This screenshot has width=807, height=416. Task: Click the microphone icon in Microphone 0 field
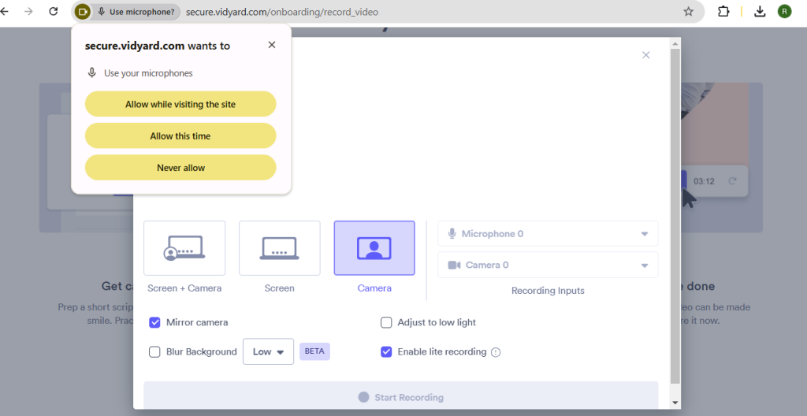452,234
